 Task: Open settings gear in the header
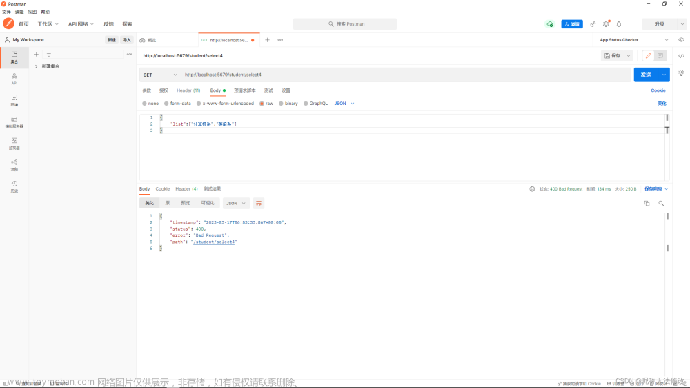click(x=606, y=24)
